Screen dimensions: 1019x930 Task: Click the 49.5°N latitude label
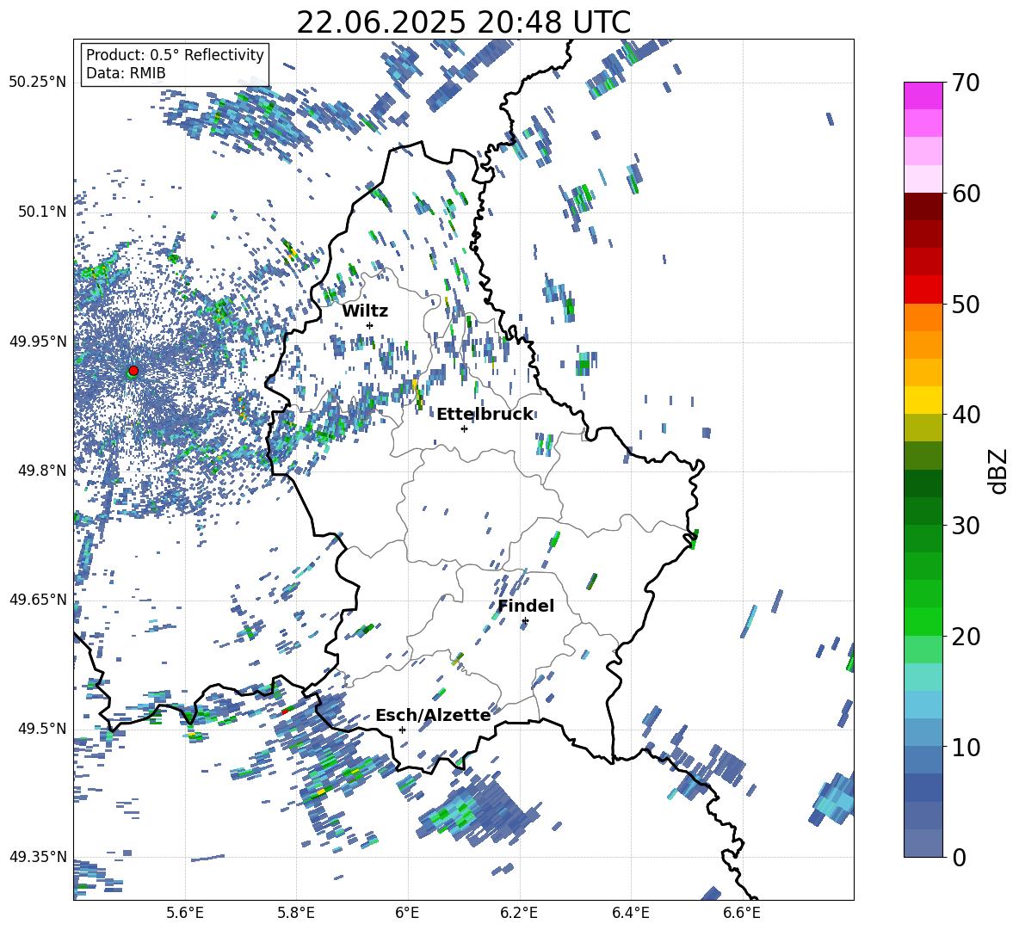[41, 728]
